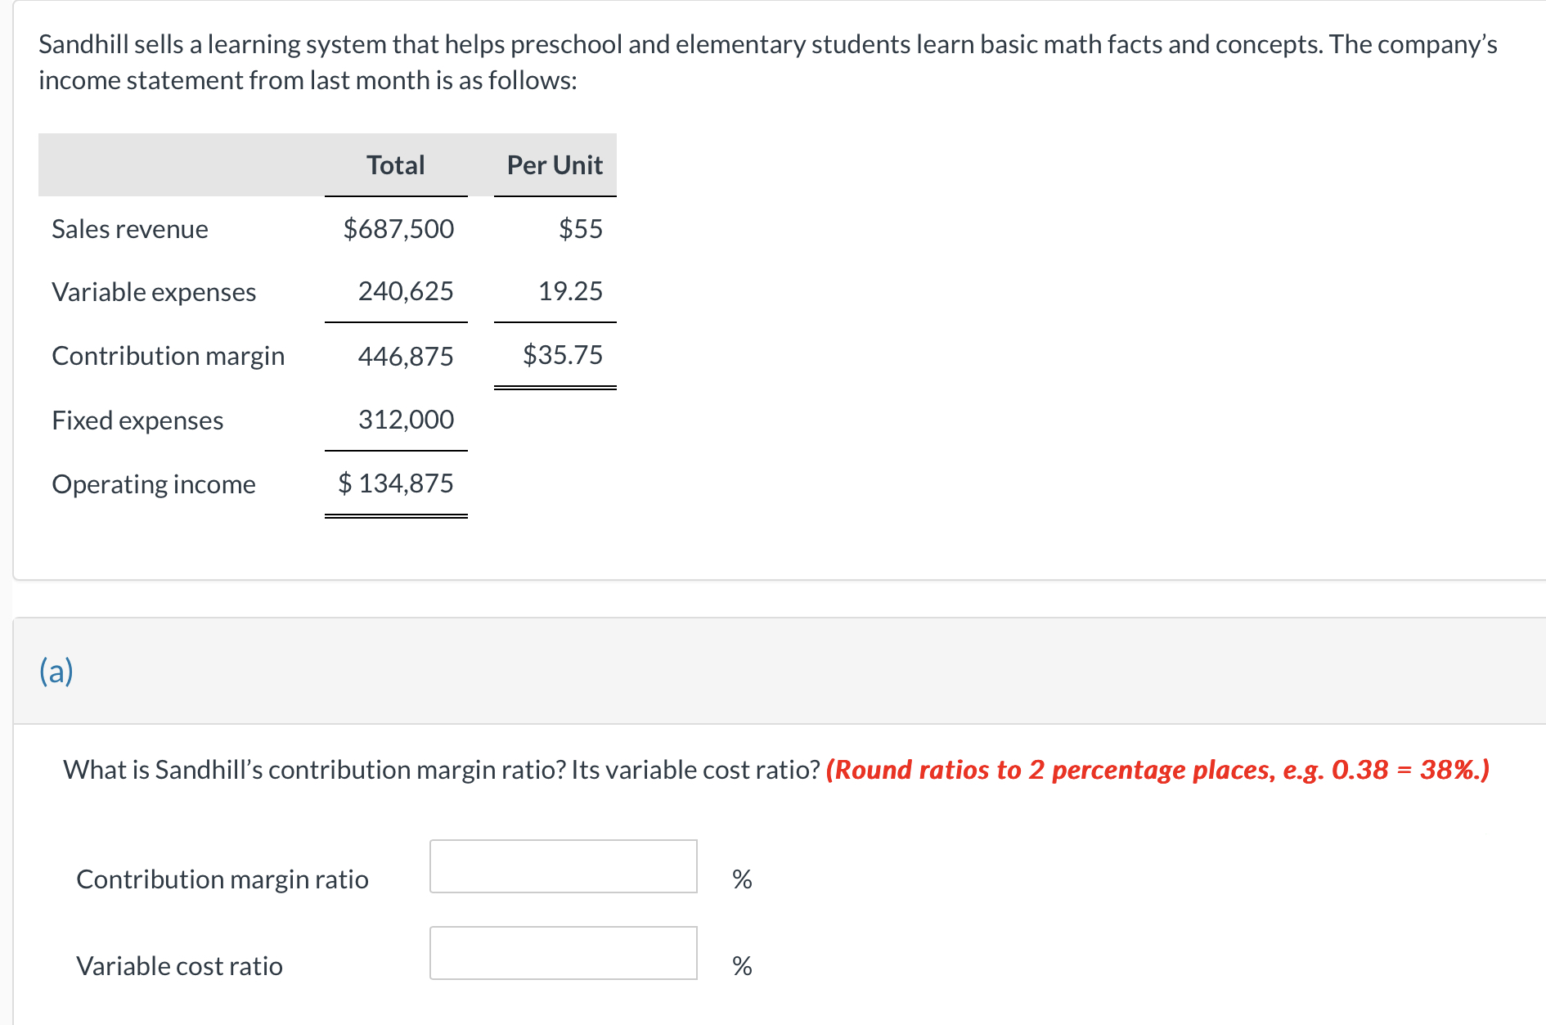
Task: Click the percent sign beside Variable cost ratio
Action: coord(742,966)
